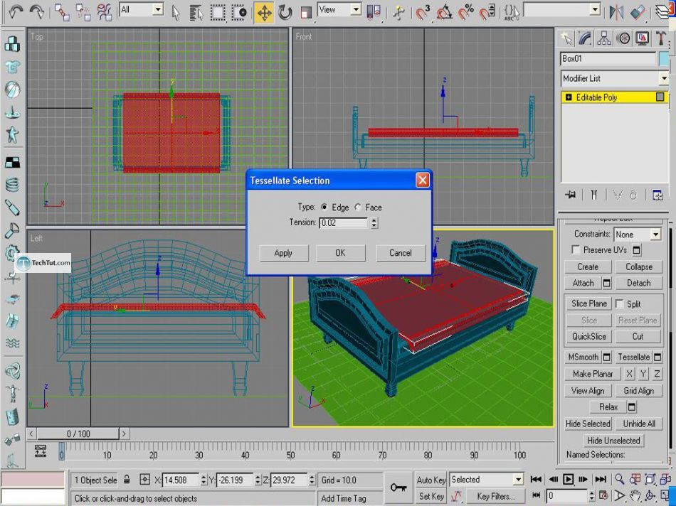Viewport: 676px width, 506px height.
Task: Open the MSmooth settings box
Action: click(x=606, y=357)
